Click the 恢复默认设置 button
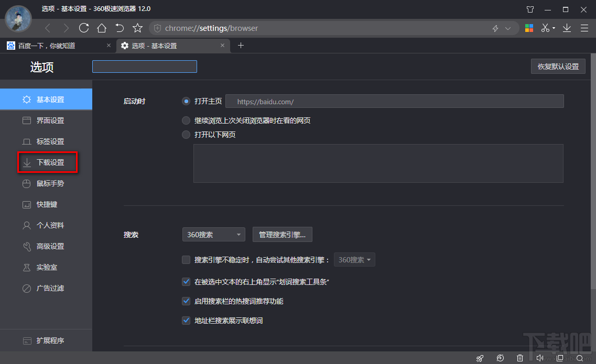 (x=558, y=66)
